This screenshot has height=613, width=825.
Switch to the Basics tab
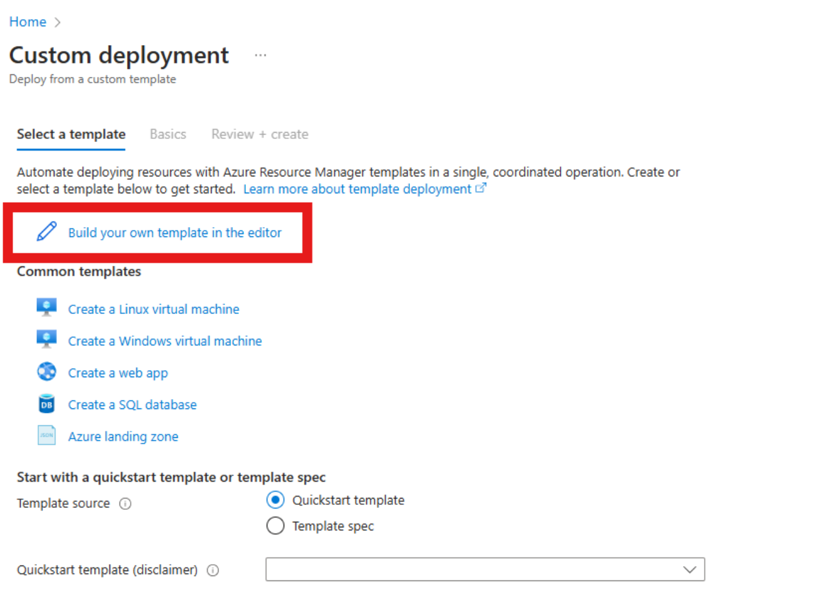168,134
